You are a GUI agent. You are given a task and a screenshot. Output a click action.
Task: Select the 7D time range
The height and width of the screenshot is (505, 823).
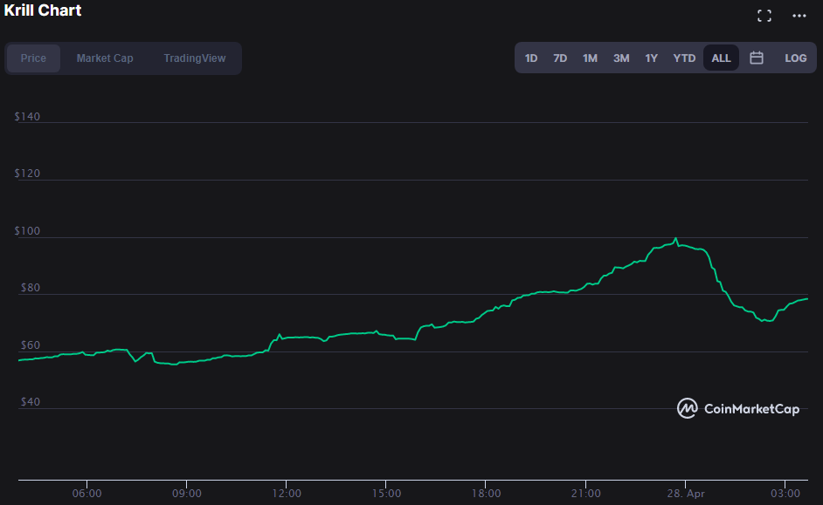[560, 58]
